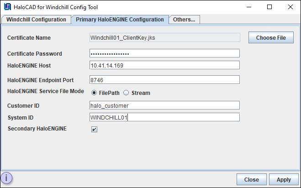Screen dimensions: 301x188
Task: Close the window with the X button
Action: pyautogui.click(x=290, y=7)
